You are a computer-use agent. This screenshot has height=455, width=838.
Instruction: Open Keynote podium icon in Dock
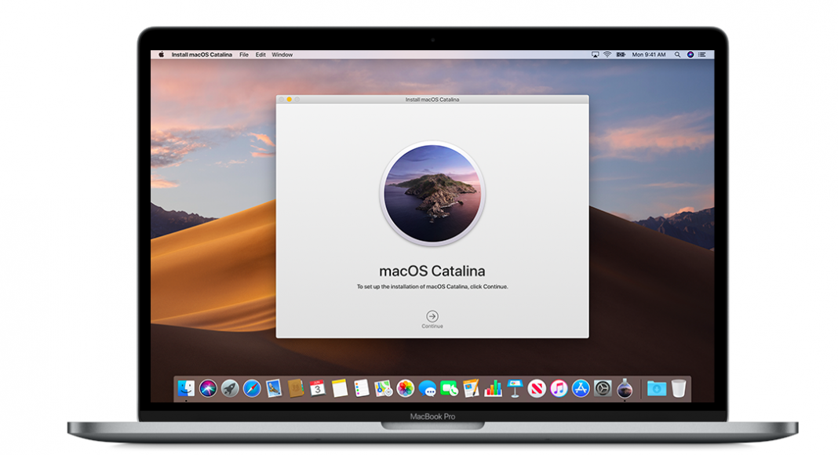click(x=515, y=388)
